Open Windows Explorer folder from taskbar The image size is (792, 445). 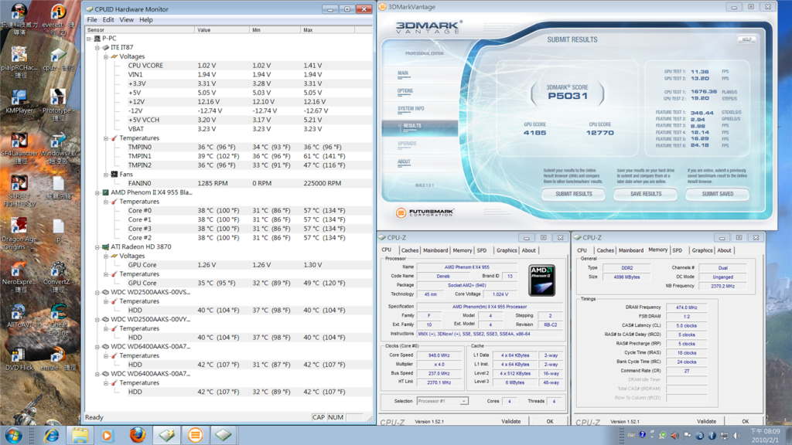click(80, 435)
